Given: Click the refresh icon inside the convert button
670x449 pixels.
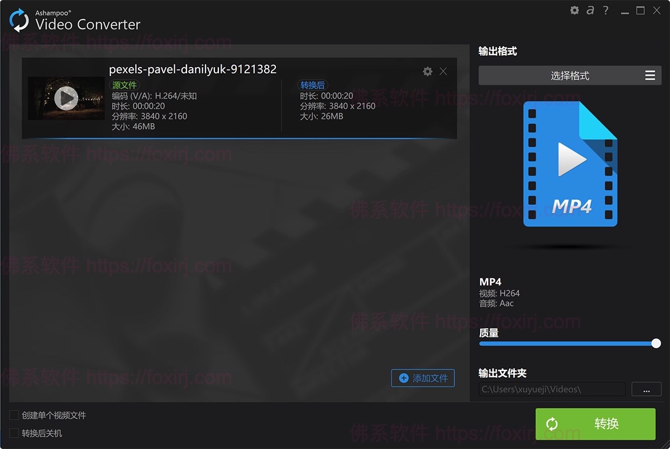Looking at the screenshot, I should point(552,424).
